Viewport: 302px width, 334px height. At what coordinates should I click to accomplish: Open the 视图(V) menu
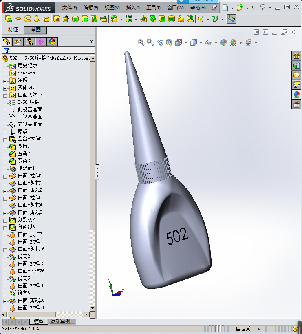coord(112,8)
